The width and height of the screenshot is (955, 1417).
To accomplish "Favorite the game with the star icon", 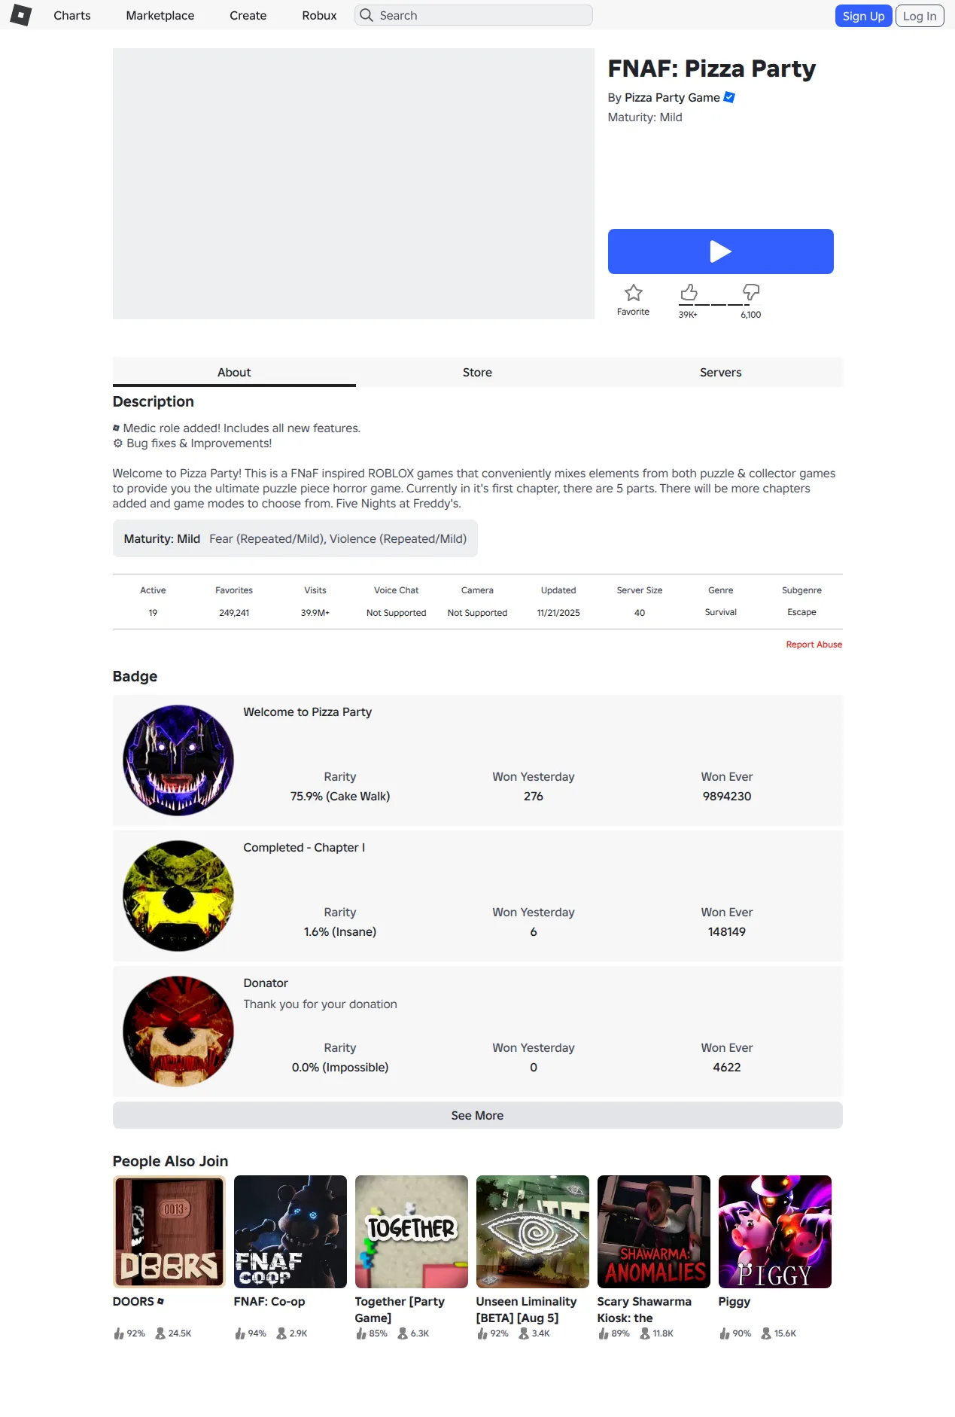I will 634,293.
